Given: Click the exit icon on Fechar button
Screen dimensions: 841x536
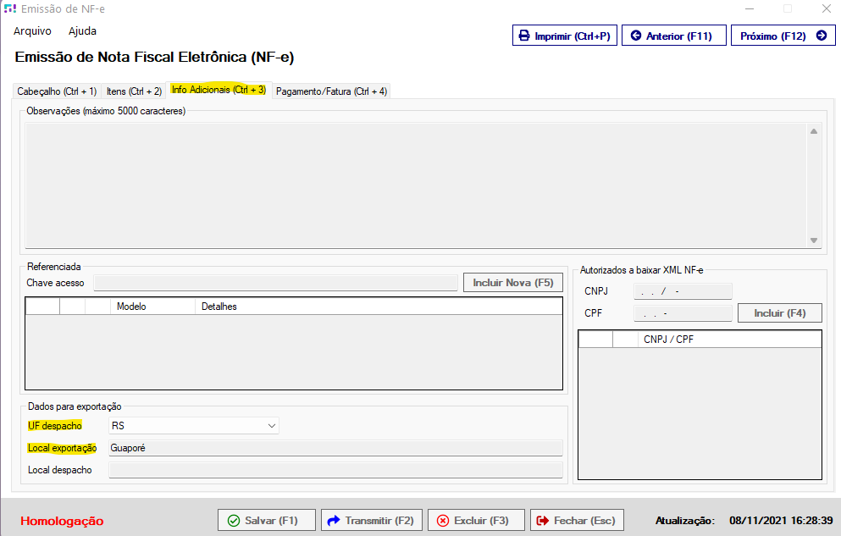Looking at the screenshot, I should click(x=543, y=521).
